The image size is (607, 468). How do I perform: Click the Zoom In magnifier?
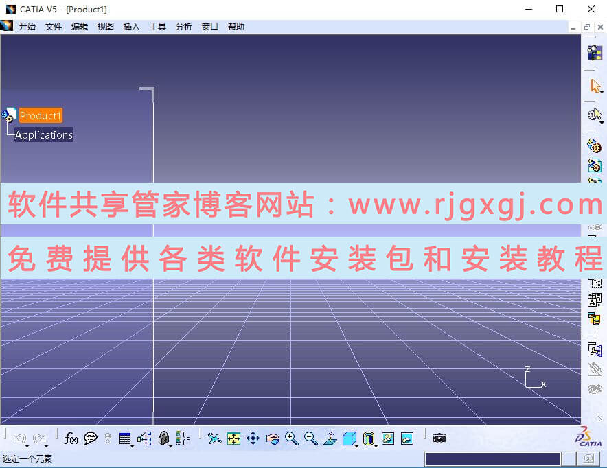292,438
